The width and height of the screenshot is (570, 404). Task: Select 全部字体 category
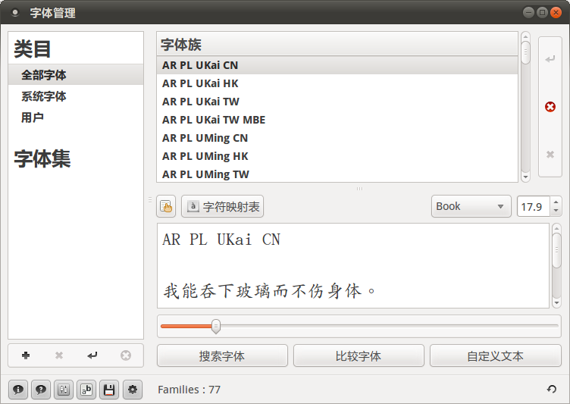click(76, 75)
